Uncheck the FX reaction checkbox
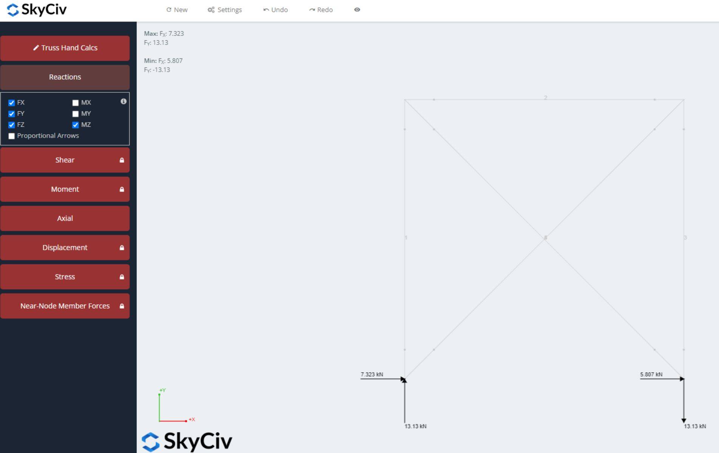The image size is (719, 453). pos(12,103)
